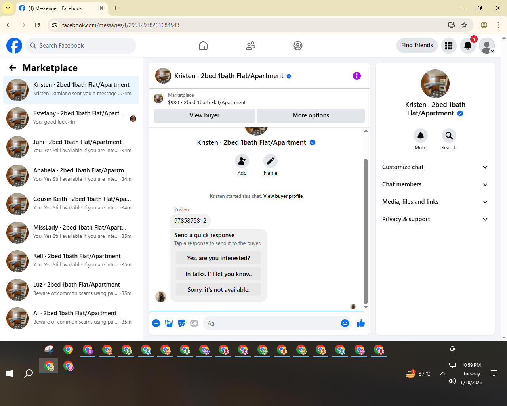Open the emoji picker in message box
The image size is (507, 406).
pos(345,323)
